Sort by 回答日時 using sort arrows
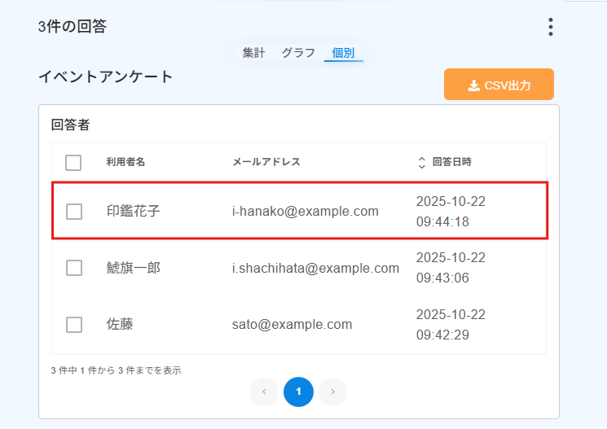Viewport: 607px width, 429px height. [x=421, y=163]
